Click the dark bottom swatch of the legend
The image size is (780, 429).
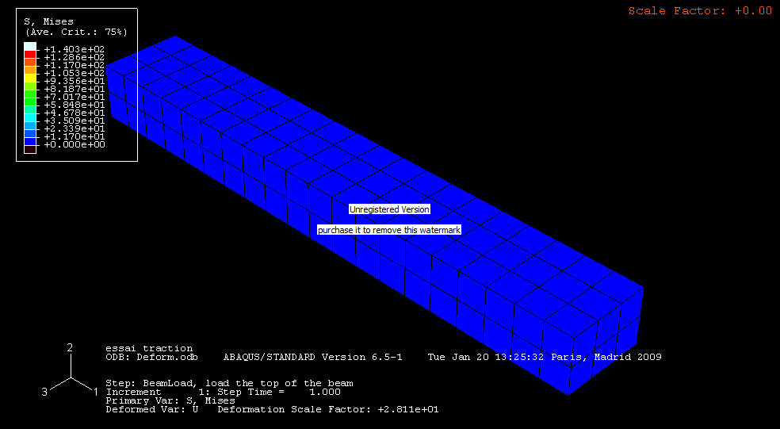[30, 149]
